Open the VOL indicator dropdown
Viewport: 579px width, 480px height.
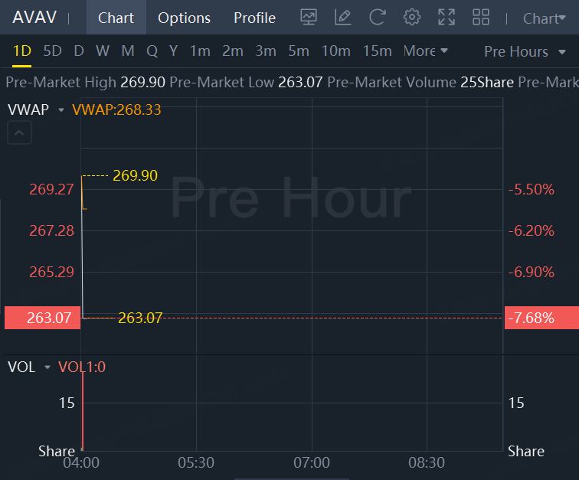pos(47,367)
